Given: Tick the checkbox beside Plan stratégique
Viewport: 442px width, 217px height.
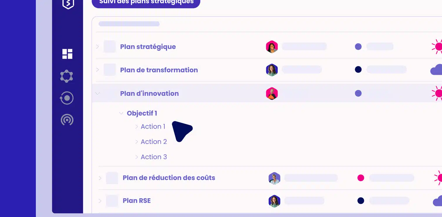Looking at the screenshot, I should pos(110,47).
